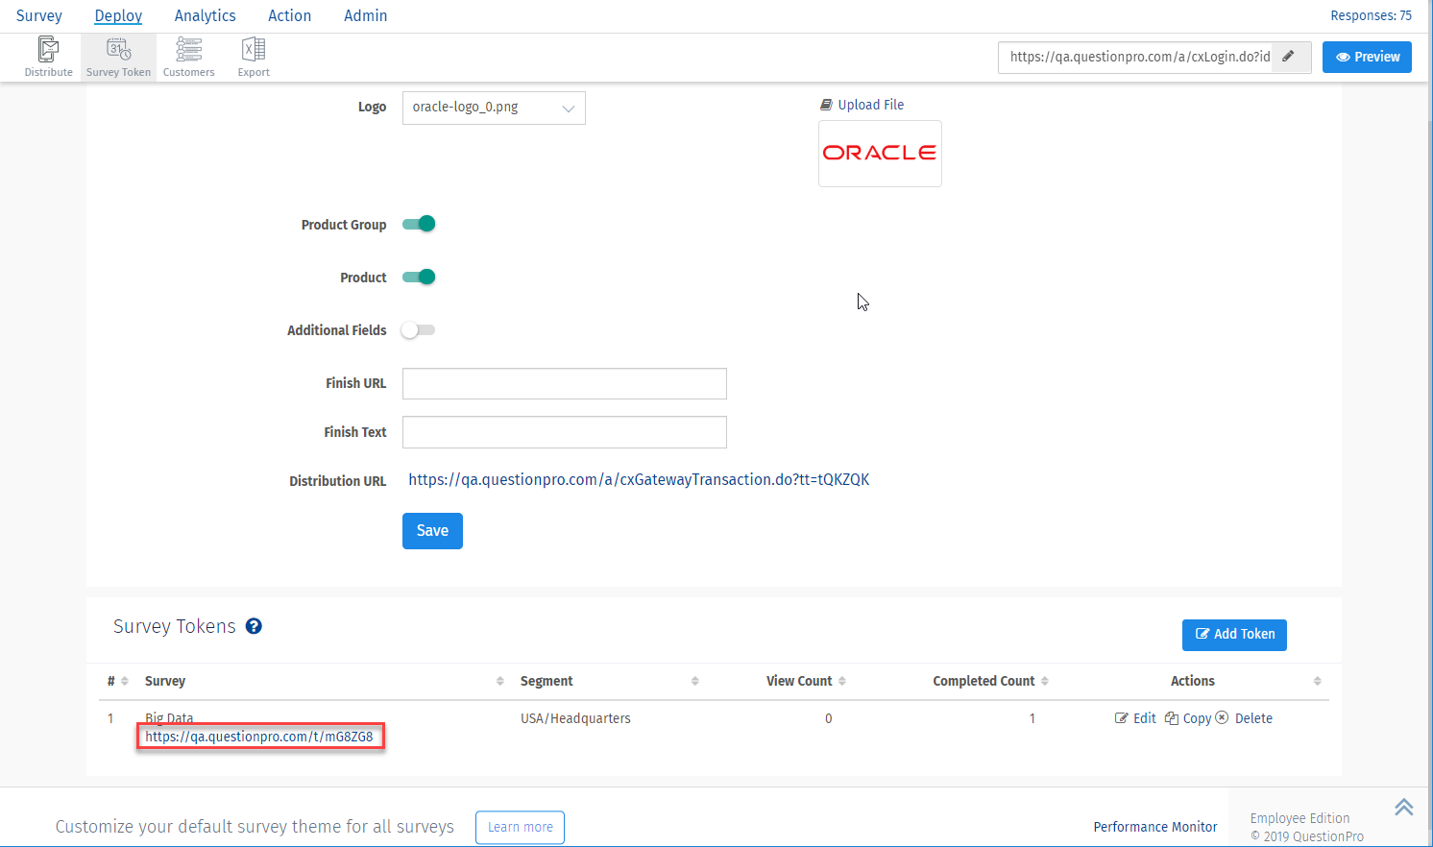The image size is (1433, 847).
Task: Open the Distribute toolbar icon
Action: [x=48, y=57]
